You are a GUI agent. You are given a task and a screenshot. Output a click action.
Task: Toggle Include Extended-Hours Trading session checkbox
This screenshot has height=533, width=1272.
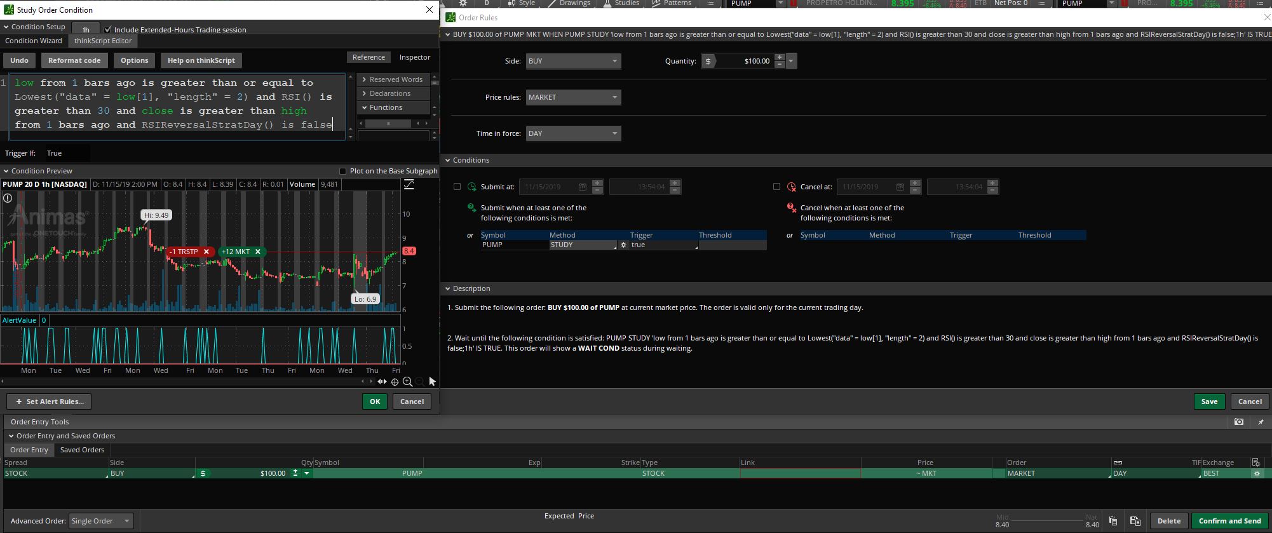point(108,30)
